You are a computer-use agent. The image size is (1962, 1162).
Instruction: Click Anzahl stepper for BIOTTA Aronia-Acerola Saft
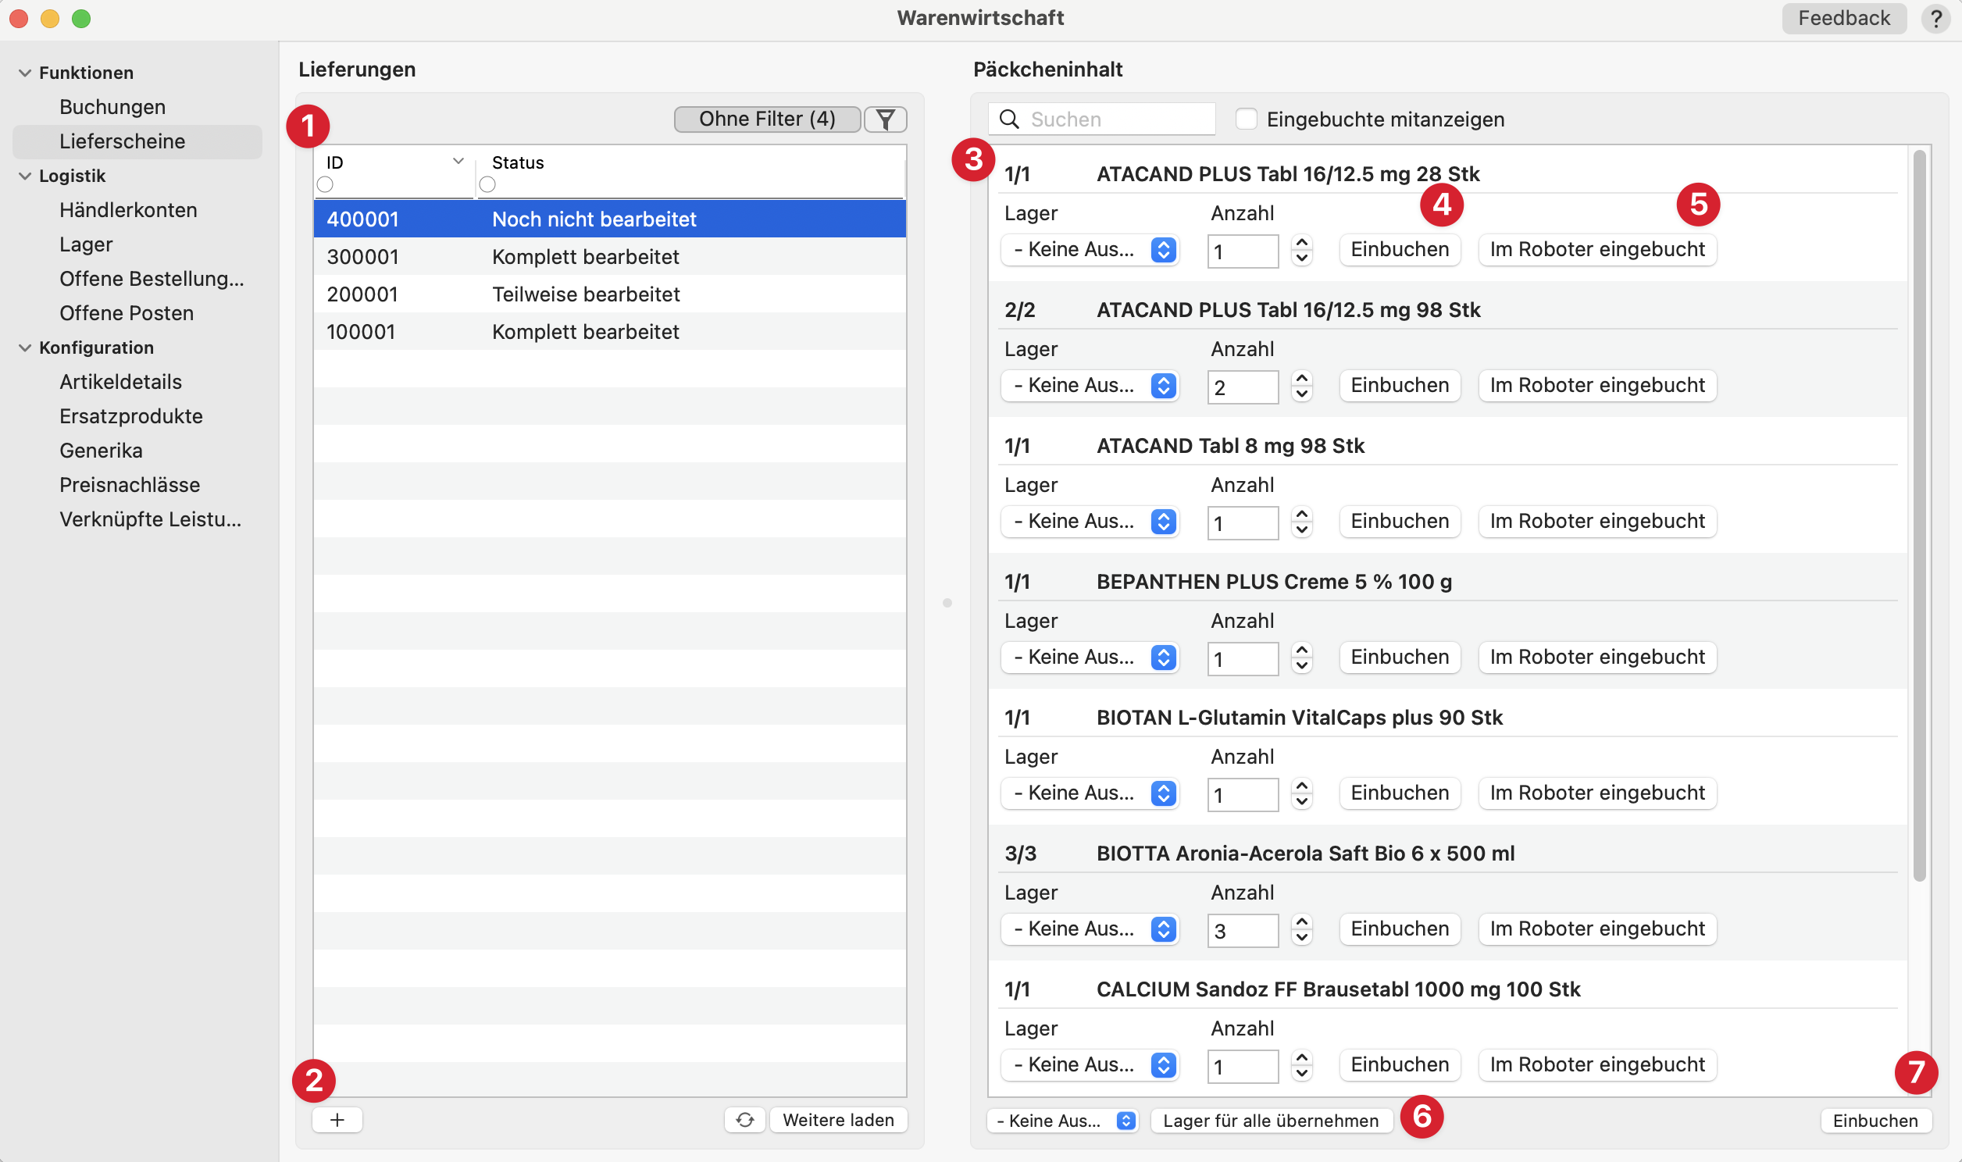click(x=1301, y=929)
